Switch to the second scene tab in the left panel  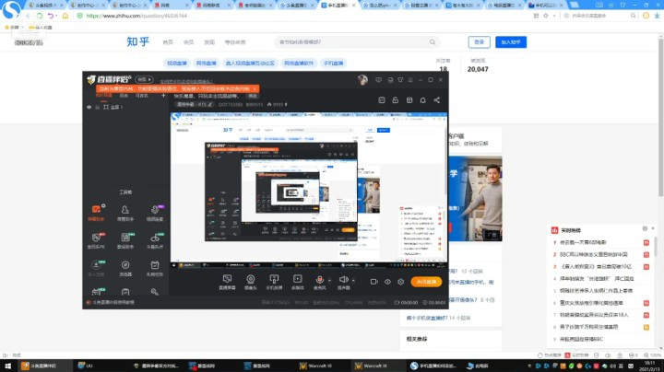click(x=124, y=96)
